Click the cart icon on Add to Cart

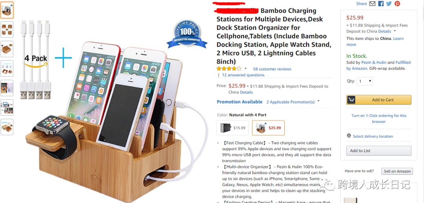click(x=351, y=100)
